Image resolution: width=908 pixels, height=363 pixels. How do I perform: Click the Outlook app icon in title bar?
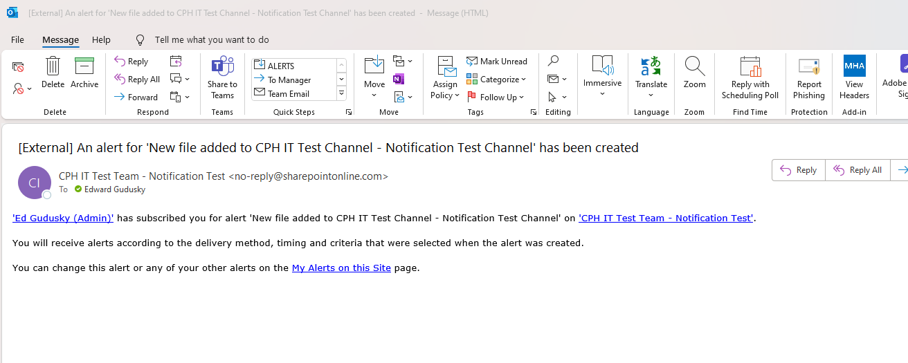click(12, 12)
